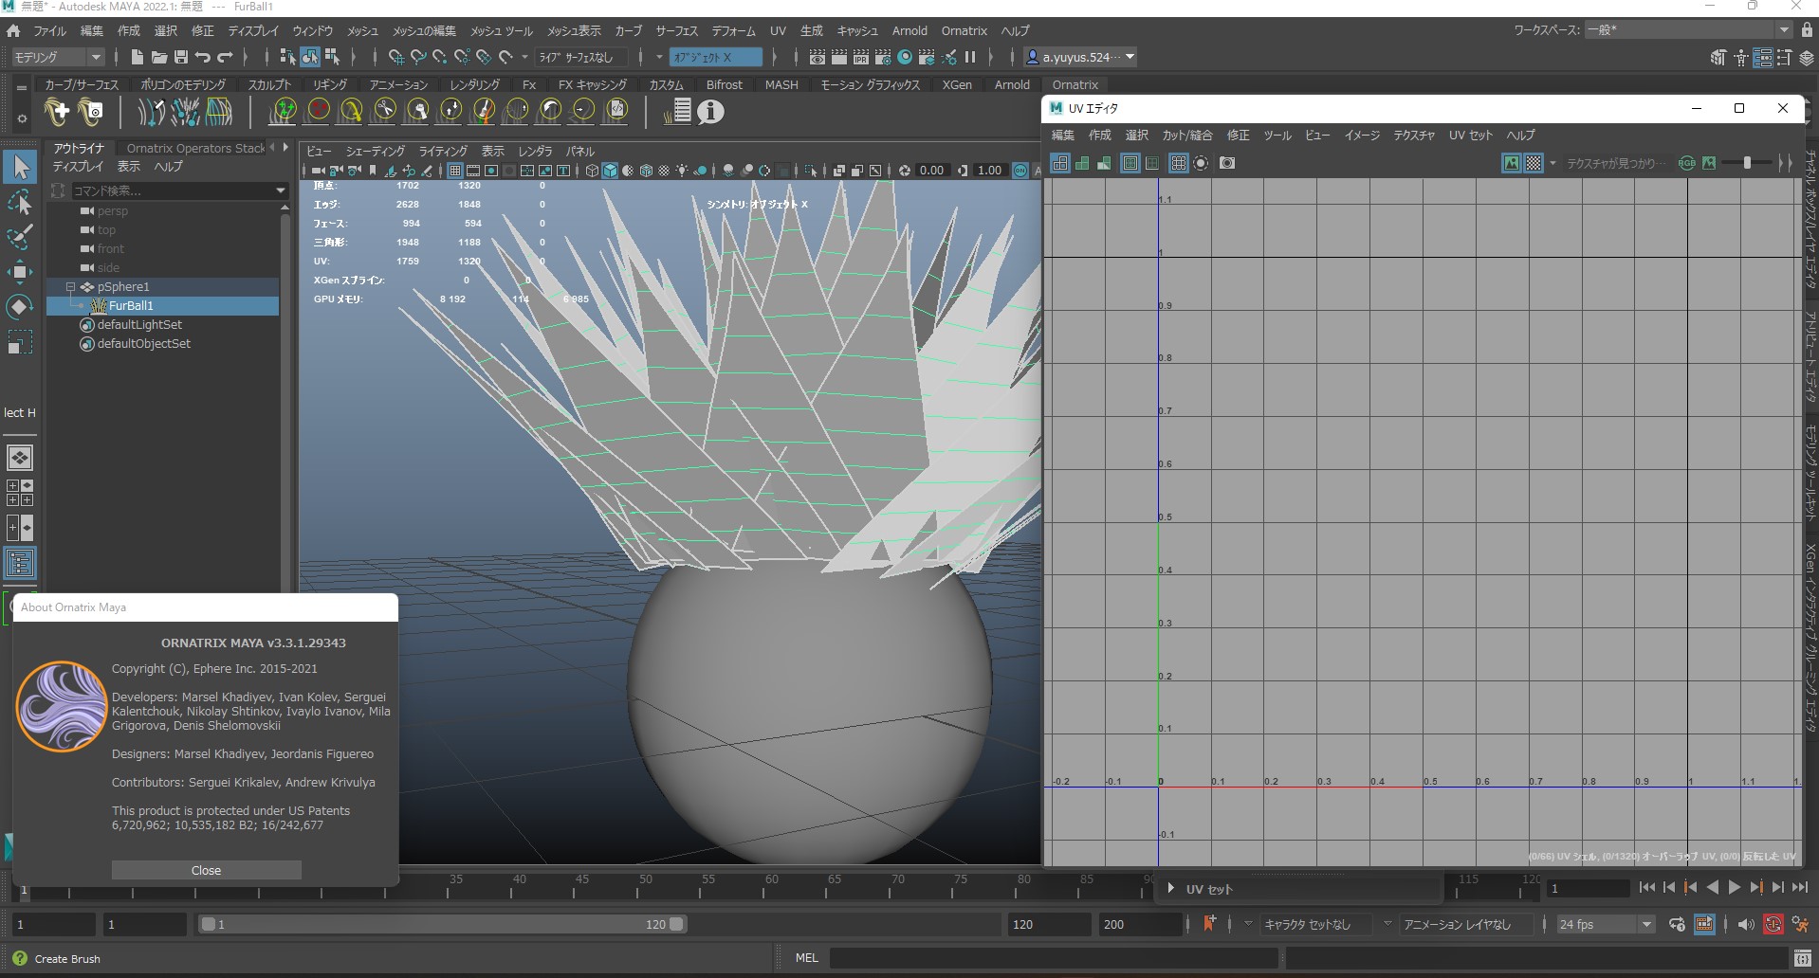Open the Ornatrix menu in menu bar
The width and height of the screenshot is (1819, 978).
(x=964, y=30)
